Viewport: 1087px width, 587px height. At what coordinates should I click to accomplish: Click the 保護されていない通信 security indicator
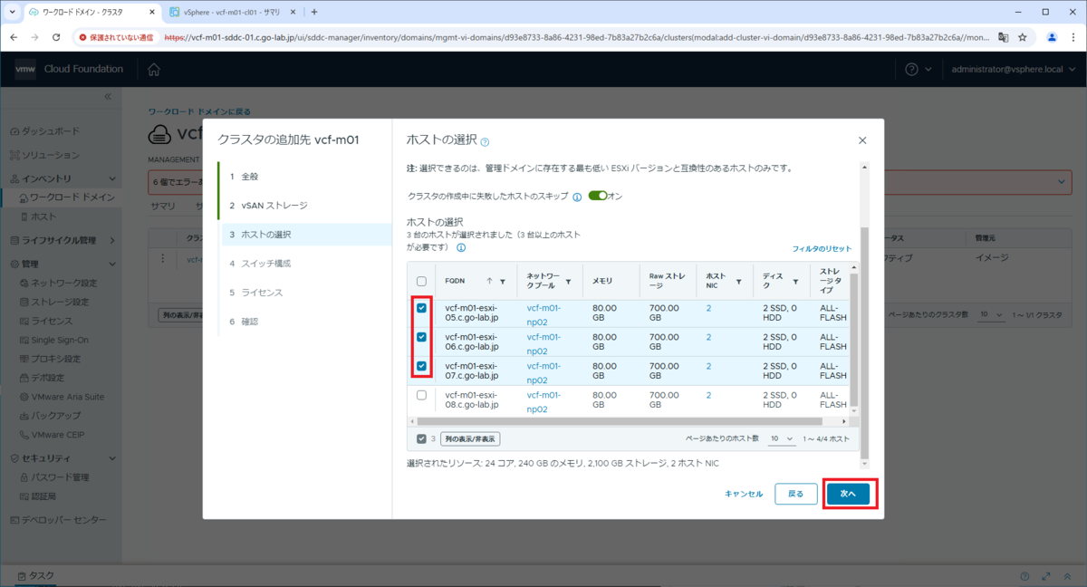click(116, 38)
